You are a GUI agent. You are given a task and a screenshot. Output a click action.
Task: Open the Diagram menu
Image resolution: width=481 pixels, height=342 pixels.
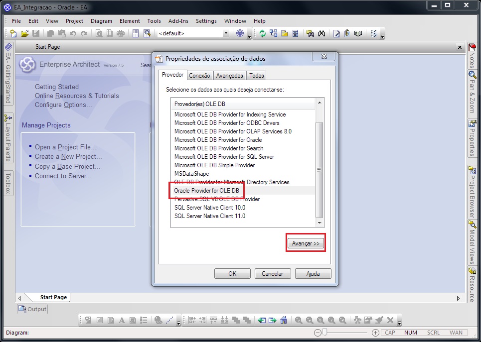pyautogui.click(x=101, y=21)
